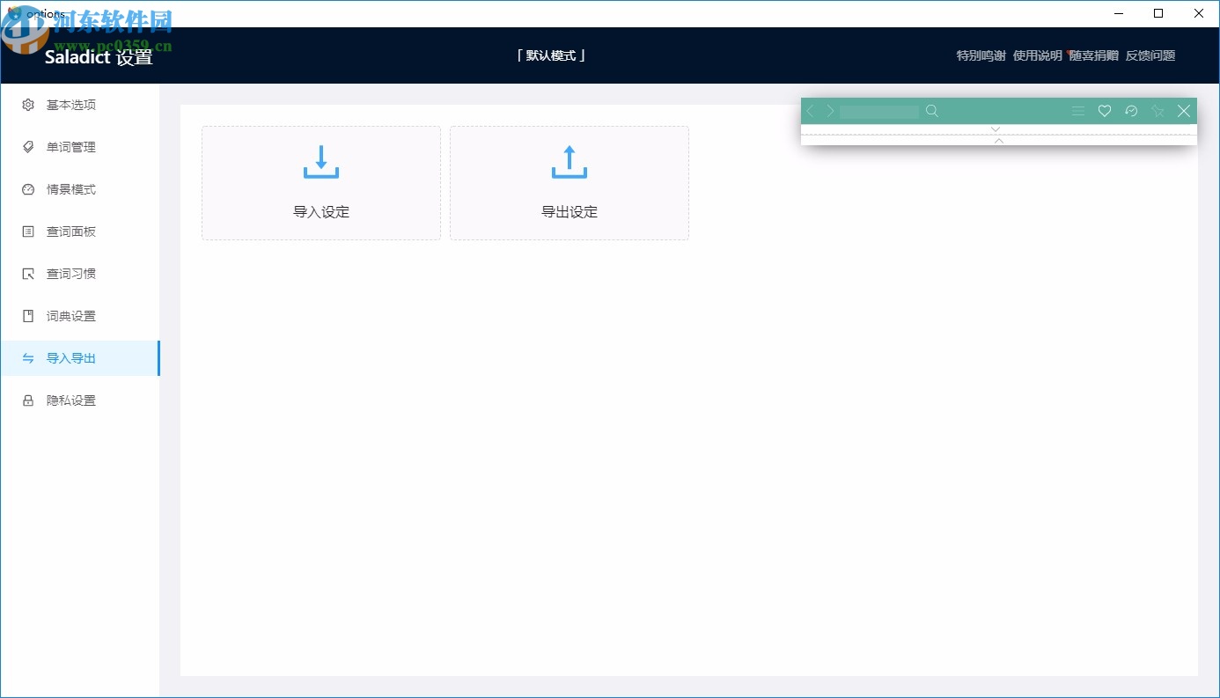Click the 导出设定 export card
This screenshot has width=1220, height=698.
pos(569,182)
